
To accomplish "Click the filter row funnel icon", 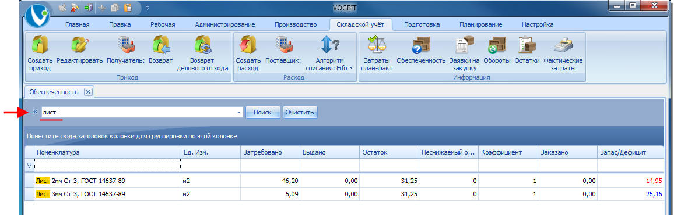I will pyautogui.click(x=29, y=165).
